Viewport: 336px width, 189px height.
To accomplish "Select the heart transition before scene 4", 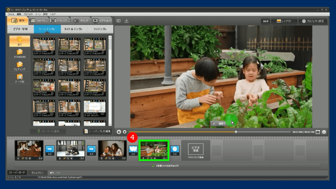I will click(133, 149).
